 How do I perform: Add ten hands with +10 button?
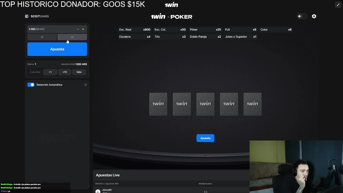click(x=65, y=72)
